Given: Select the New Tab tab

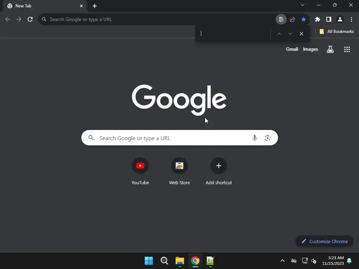Looking at the screenshot, I should tap(45, 6).
